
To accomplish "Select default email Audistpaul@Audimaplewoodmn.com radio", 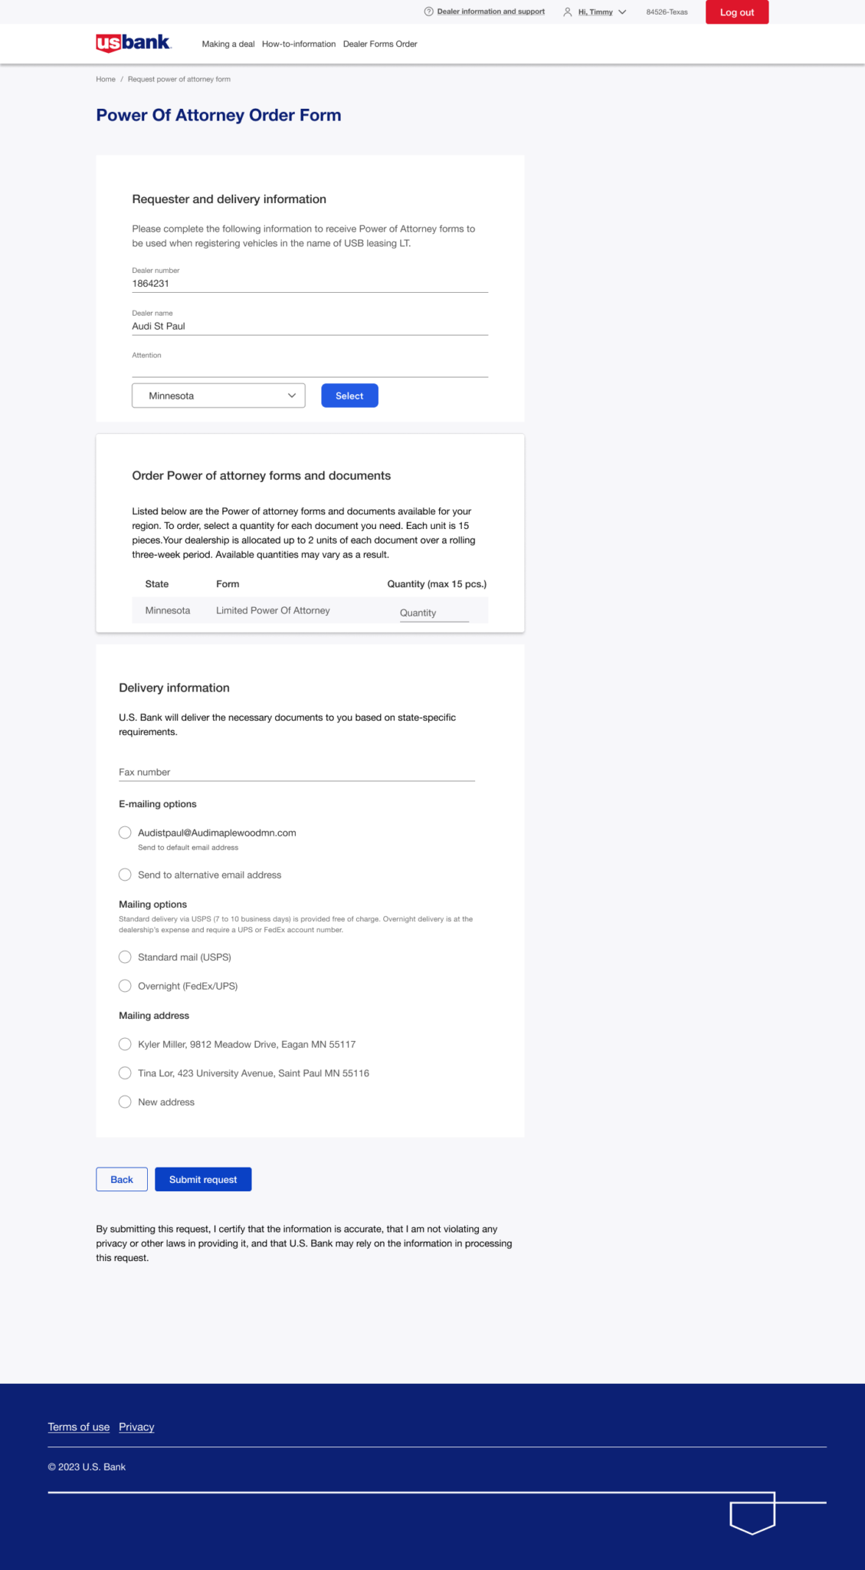I will coord(125,833).
